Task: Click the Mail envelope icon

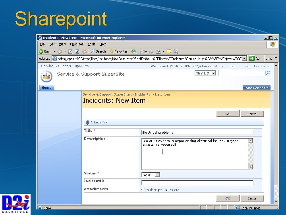Action: coord(142,51)
